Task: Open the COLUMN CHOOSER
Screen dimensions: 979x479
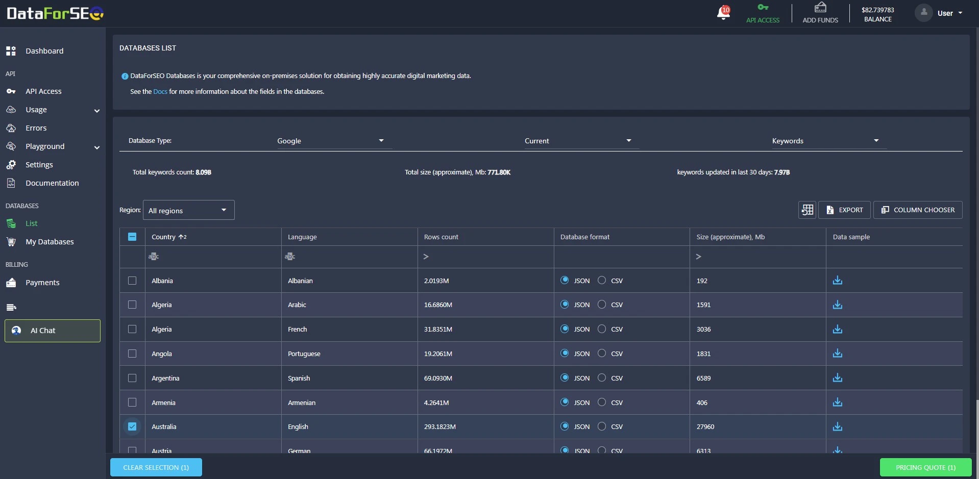Action: point(918,210)
